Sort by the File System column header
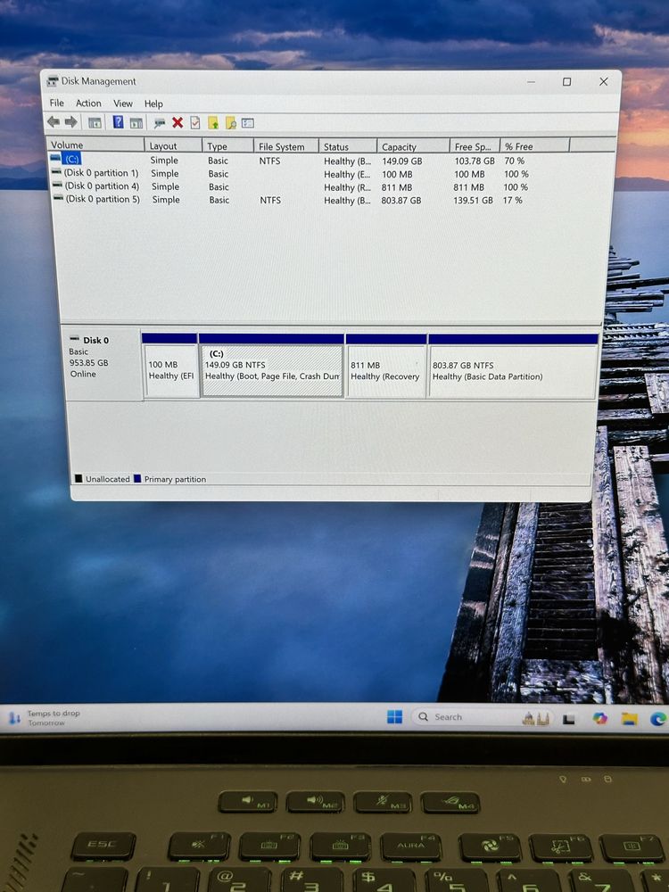Image resolution: width=669 pixels, height=892 pixels. (x=285, y=147)
